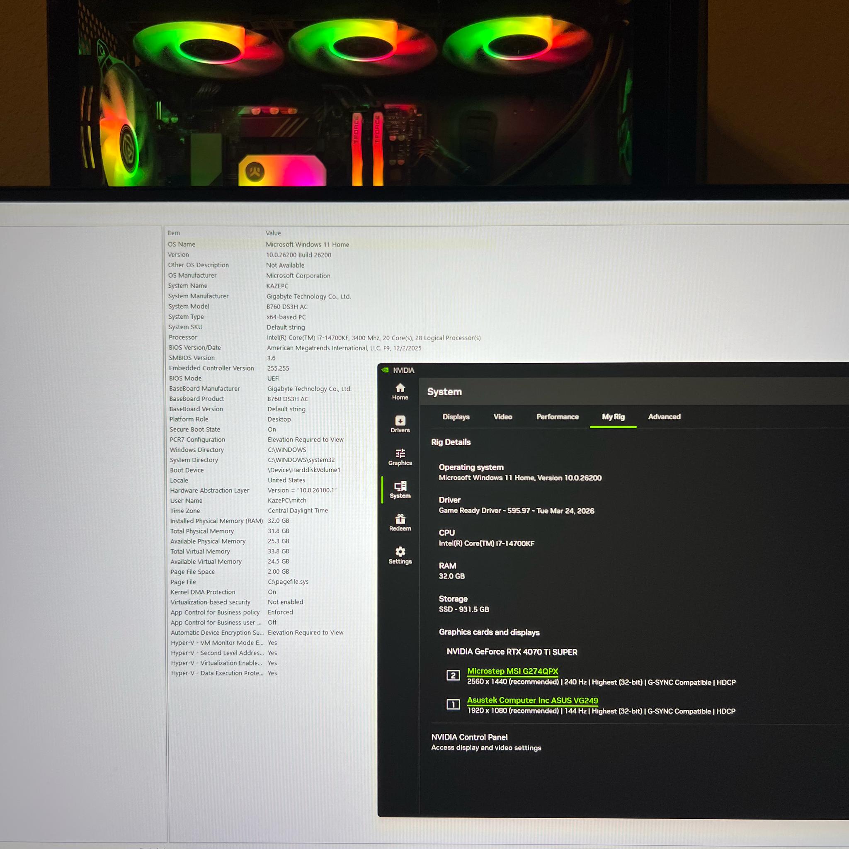Click display number 2 icon for MSI monitor
Image resolution: width=849 pixels, height=849 pixels.
pos(453,675)
